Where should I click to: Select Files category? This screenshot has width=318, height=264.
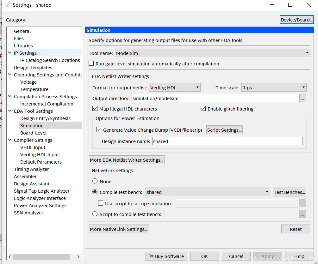[19, 39]
